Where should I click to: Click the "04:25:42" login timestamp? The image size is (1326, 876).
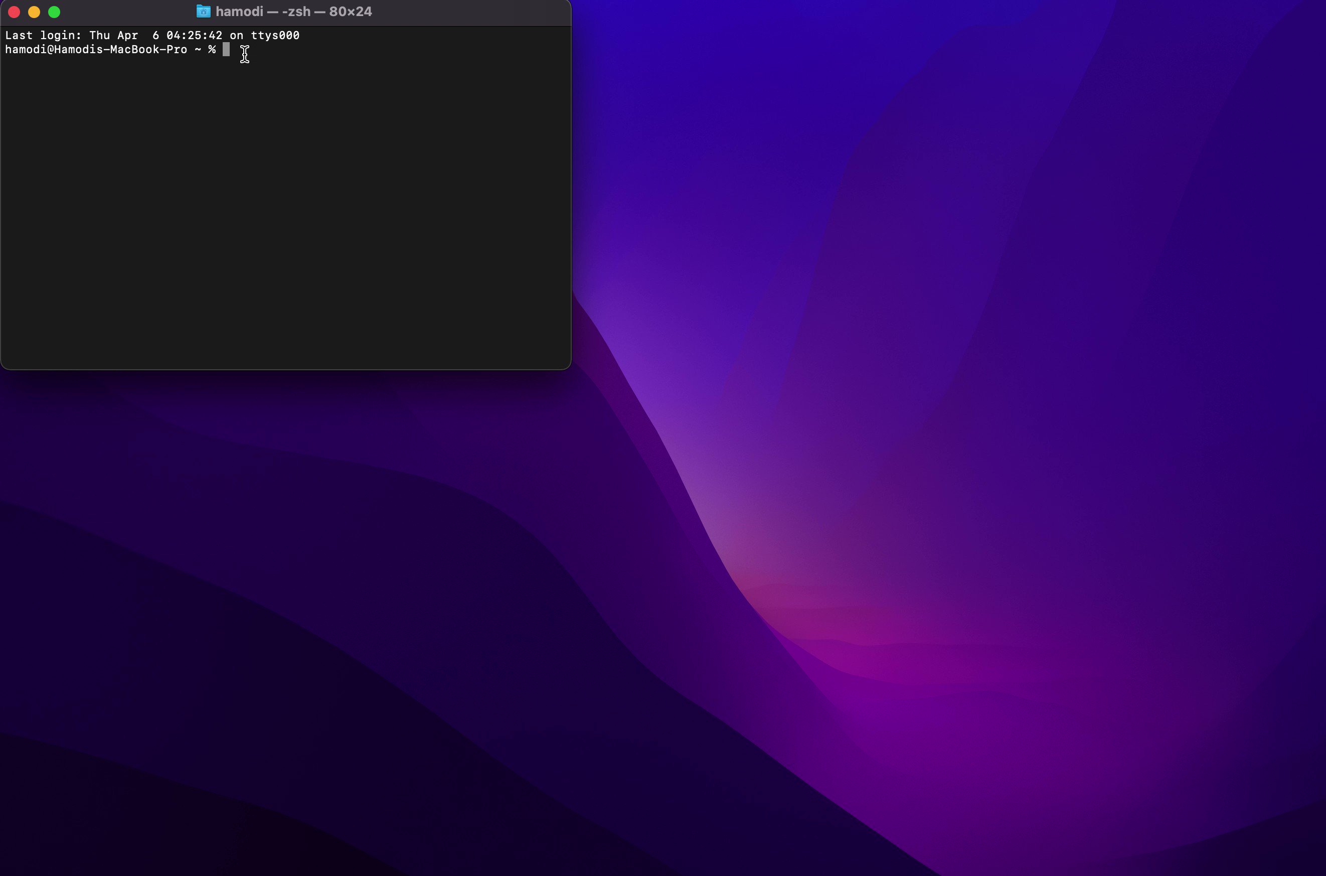tap(194, 35)
